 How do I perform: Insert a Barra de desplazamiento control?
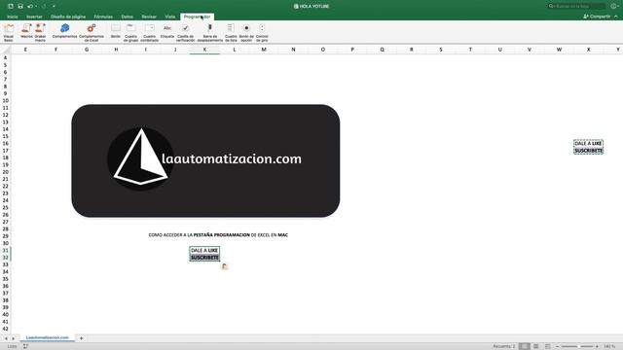(210, 32)
